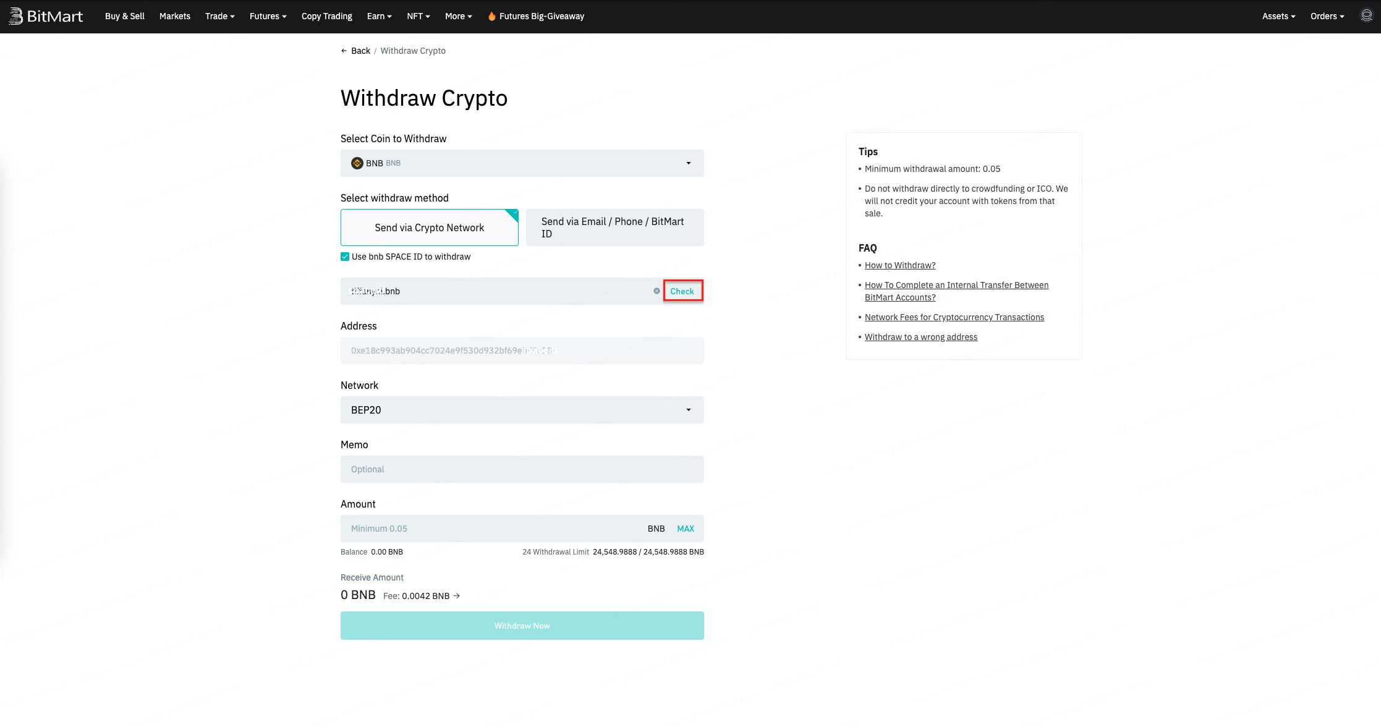Expand the Futures menu
Screen dimensions: 1381x727
268,16
